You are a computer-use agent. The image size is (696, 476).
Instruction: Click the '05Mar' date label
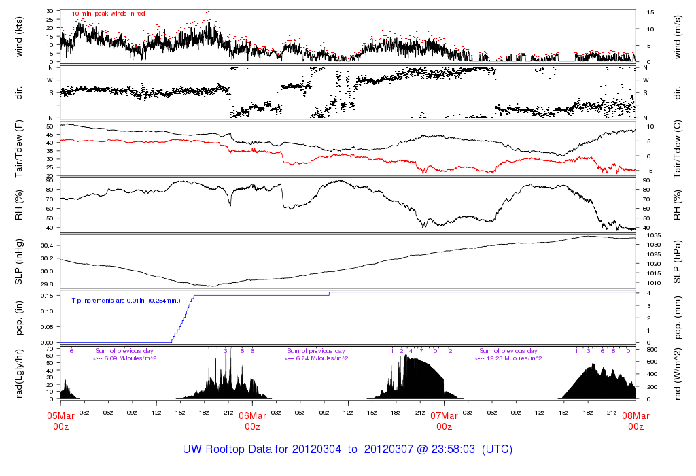pos(60,416)
